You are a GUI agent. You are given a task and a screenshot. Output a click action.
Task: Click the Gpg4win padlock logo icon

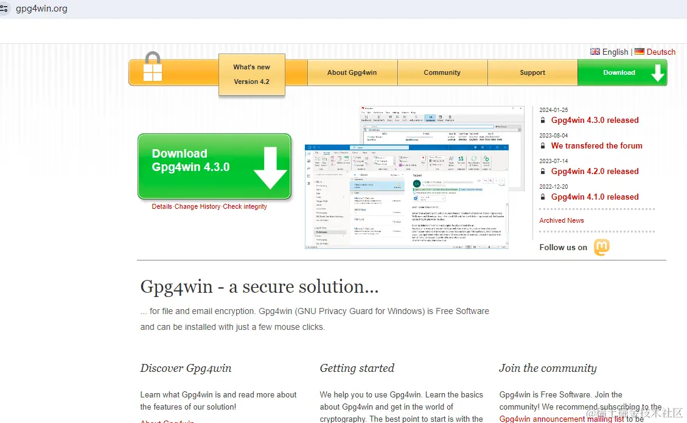153,66
